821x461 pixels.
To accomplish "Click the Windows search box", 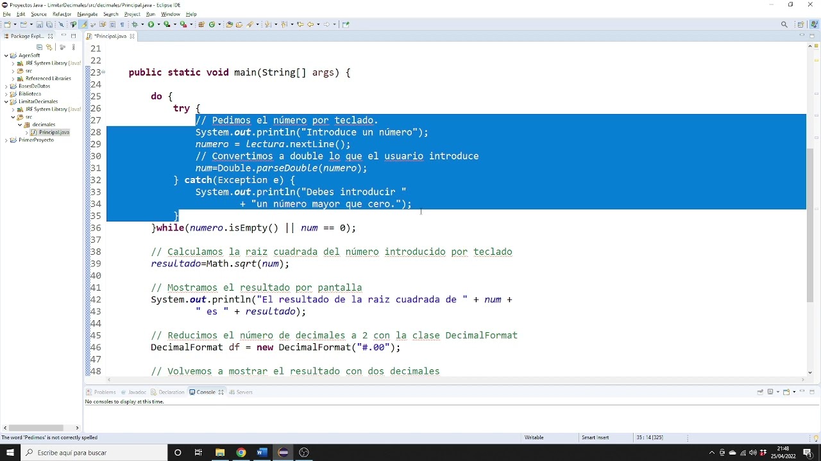I will pyautogui.click(x=94, y=453).
